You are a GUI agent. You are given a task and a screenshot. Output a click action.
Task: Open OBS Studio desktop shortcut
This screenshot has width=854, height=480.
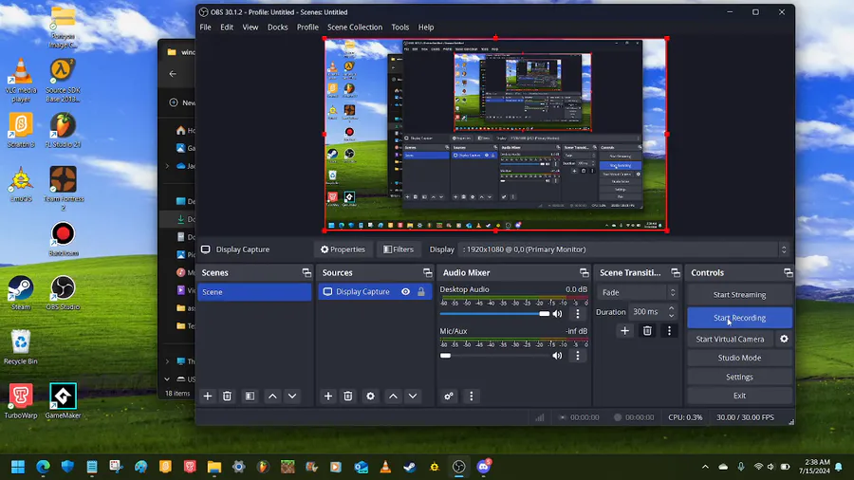pyautogui.click(x=63, y=293)
